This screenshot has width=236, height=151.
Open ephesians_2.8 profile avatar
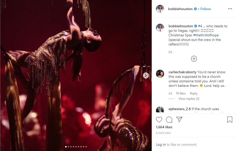[160, 110]
